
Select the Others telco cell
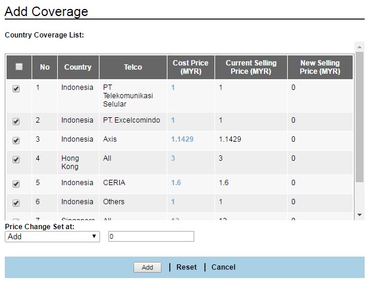(x=133, y=203)
